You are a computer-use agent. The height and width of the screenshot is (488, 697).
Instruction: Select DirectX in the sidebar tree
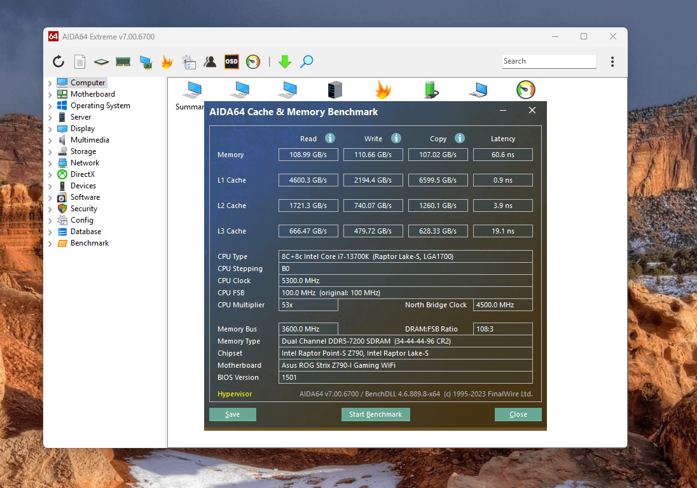point(82,174)
